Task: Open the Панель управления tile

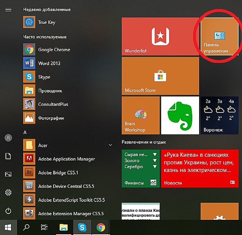Action: pos(219,36)
